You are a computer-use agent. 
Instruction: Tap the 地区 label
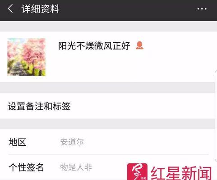(18, 142)
